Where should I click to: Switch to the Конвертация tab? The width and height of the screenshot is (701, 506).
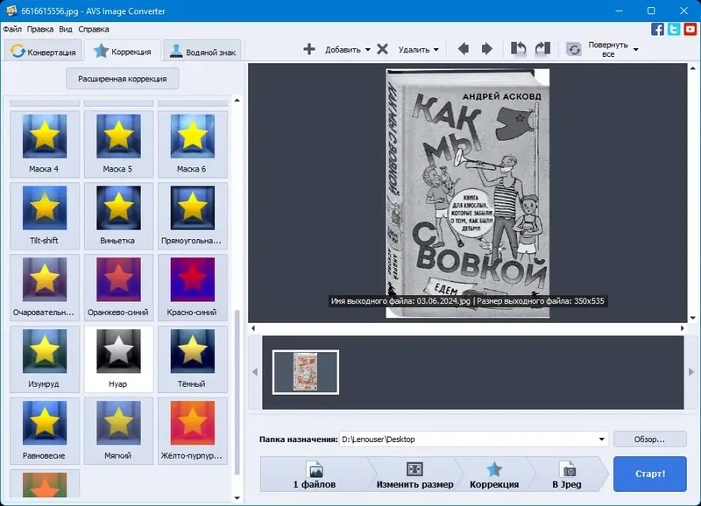pos(43,51)
